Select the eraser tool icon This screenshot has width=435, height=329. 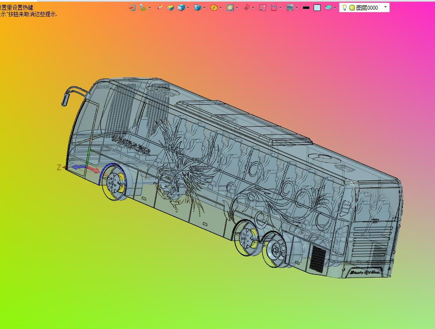(160, 8)
